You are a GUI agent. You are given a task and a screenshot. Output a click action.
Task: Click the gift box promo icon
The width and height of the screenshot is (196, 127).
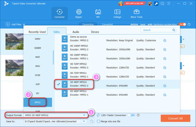121,3
